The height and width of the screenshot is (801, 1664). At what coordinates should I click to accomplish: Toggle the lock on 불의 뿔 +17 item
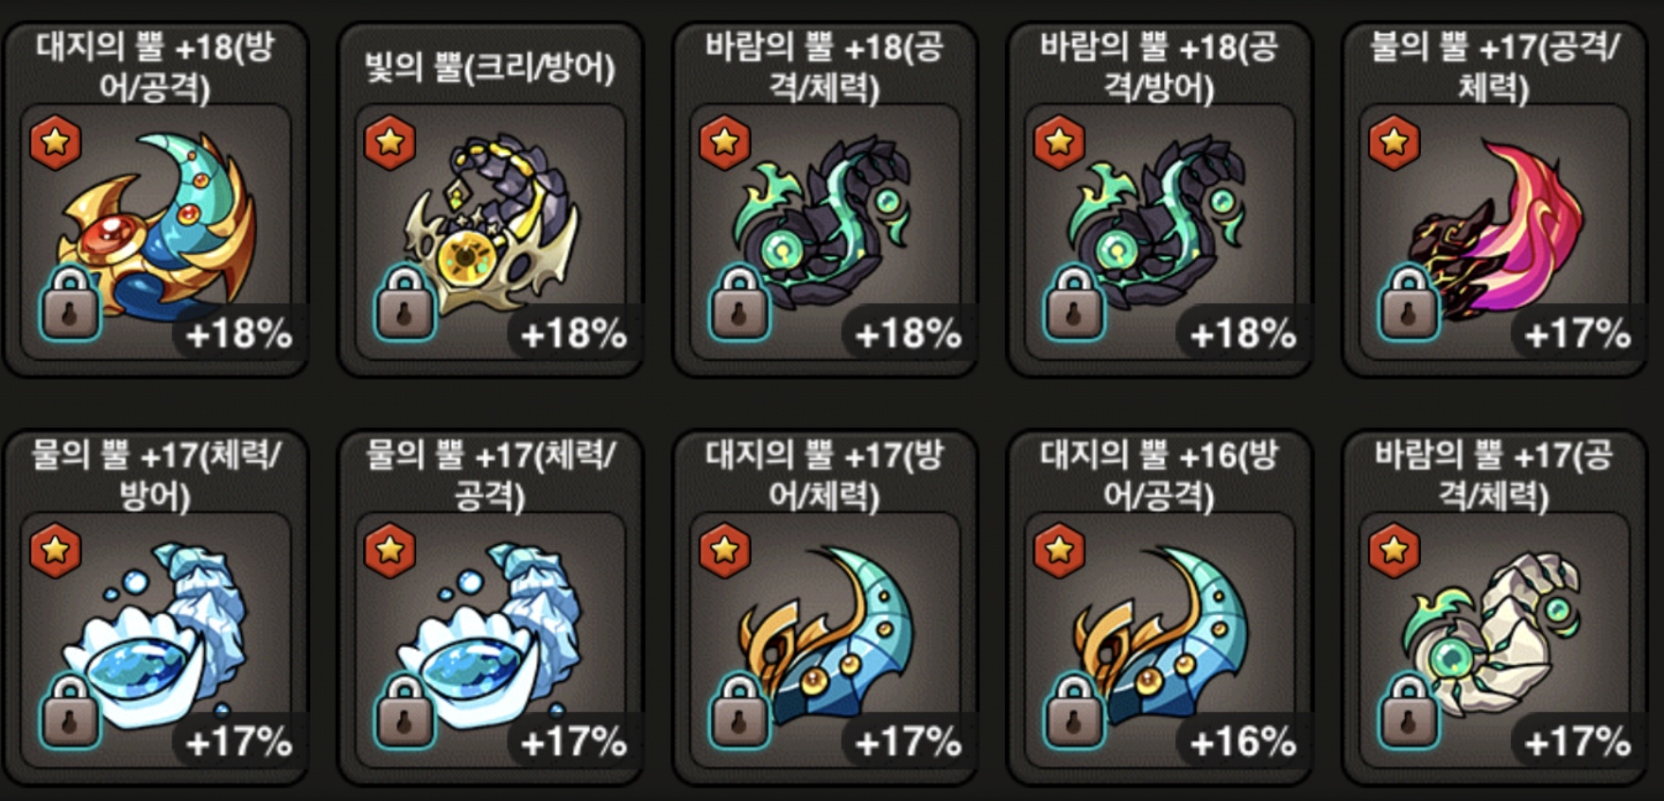1409,303
